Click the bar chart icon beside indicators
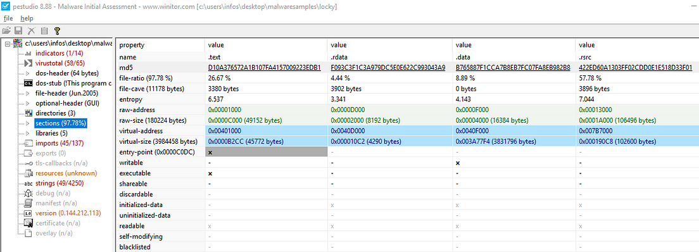The width and height of the screenshot is (699, 252). pyautogui.click(x=28, y=54)
